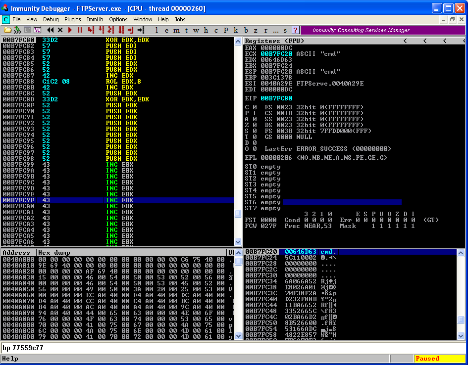Image resolution: width=468 pixels, height=365 pixels.
Task: Open the Jobs menu
Action: 180,19
